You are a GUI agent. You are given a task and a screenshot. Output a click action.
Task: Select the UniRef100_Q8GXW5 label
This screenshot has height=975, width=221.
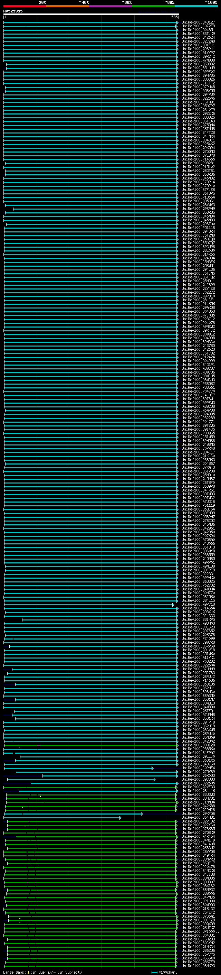198,730
